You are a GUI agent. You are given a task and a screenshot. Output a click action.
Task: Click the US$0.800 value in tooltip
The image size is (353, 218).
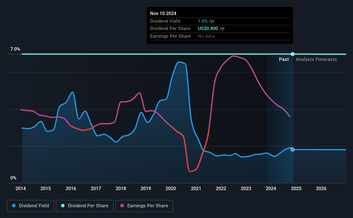[208, 29]
